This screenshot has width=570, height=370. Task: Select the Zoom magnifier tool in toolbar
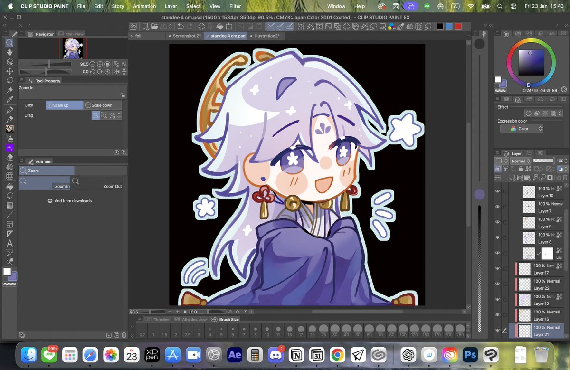9,43
